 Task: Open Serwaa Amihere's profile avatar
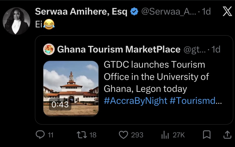tap(16, 21)
